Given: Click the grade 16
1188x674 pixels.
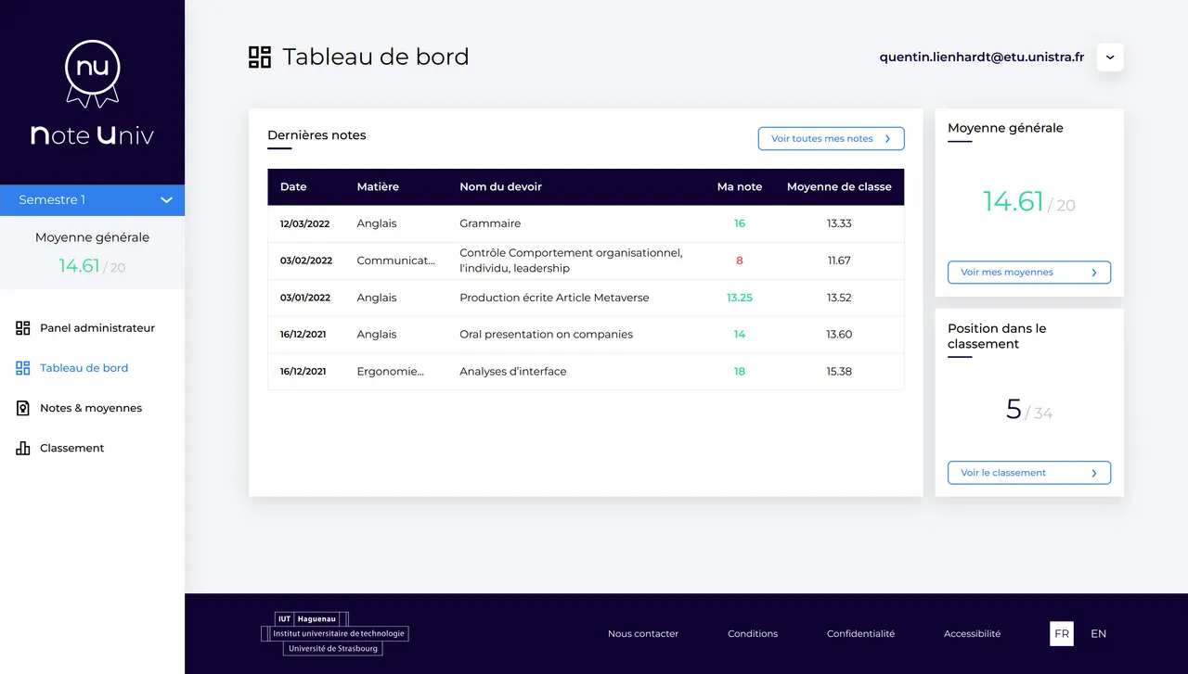Looking at the screenshot, I should tap(740, 223).
